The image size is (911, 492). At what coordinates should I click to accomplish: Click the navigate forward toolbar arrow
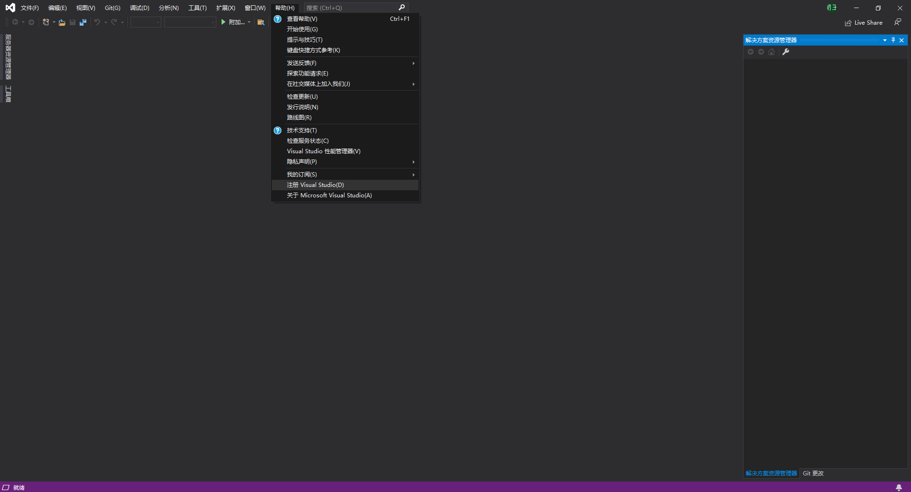coord(31,22)
